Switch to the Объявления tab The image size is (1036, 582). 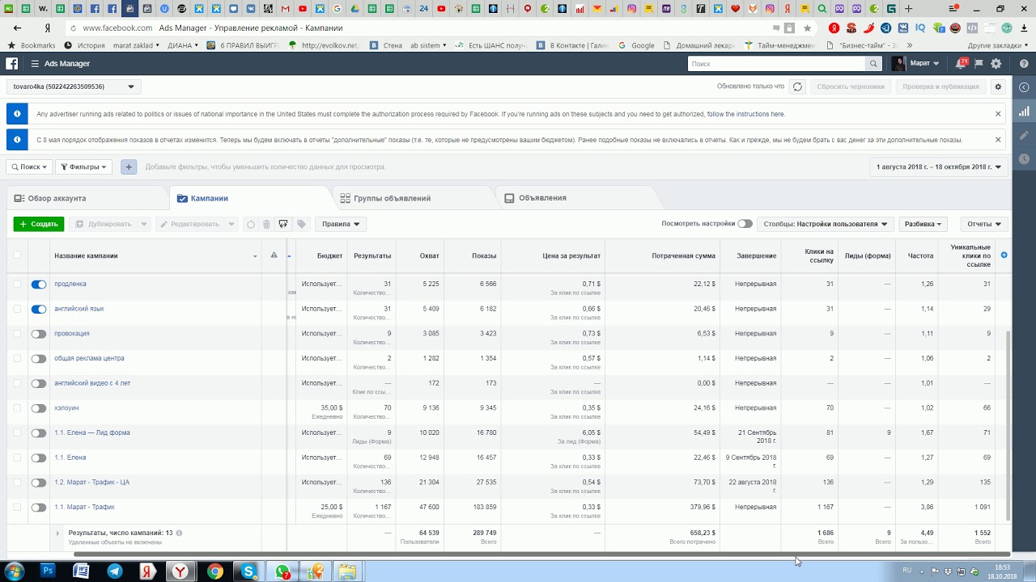tap(541, 198)
